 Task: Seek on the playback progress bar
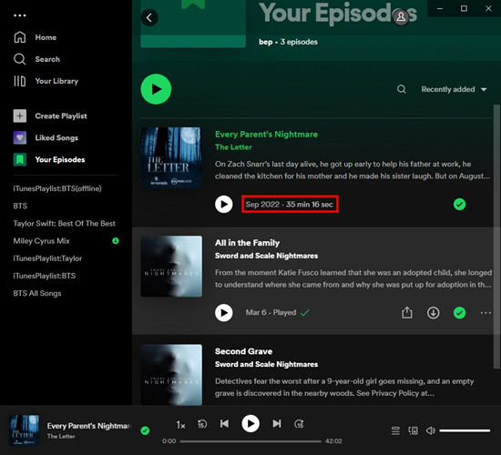(x=250, y=441)
